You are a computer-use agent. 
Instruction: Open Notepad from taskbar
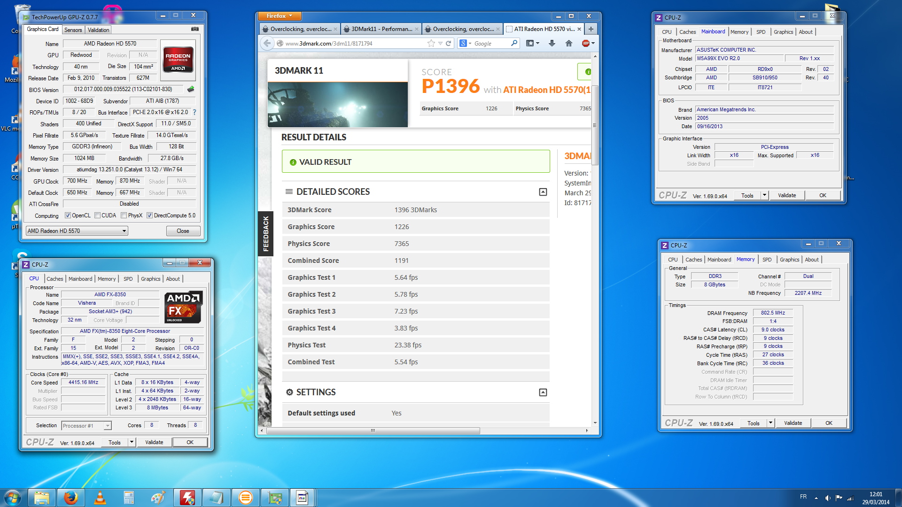[x=217, y=498]
